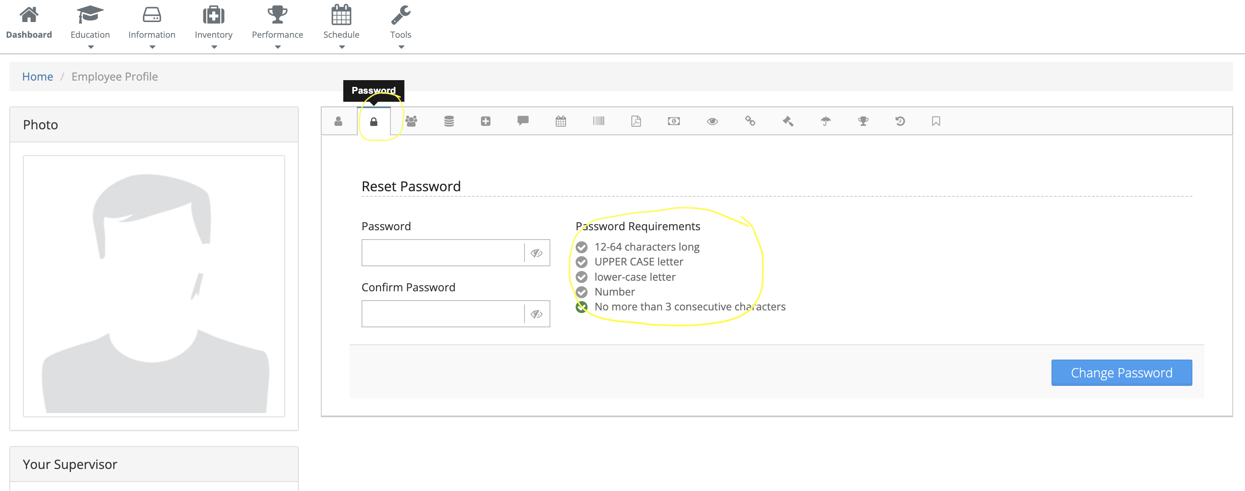The height and width of the screenshot is (491, 1245).
Task: Open the user profile tab icon
Action: click(338, 121)
